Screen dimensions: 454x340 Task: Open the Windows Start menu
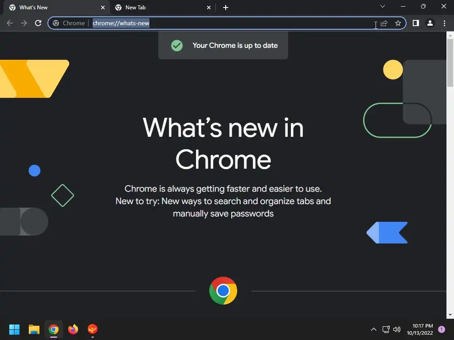point(14,329)
